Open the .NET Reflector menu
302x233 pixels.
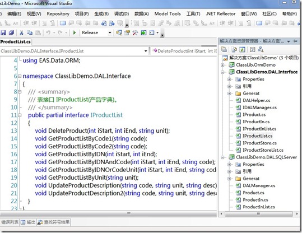pos(221,14)
